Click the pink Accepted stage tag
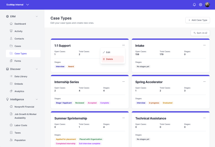Viewport: 215px width, 147px height. pyautogui.click(x=92, y=103)
